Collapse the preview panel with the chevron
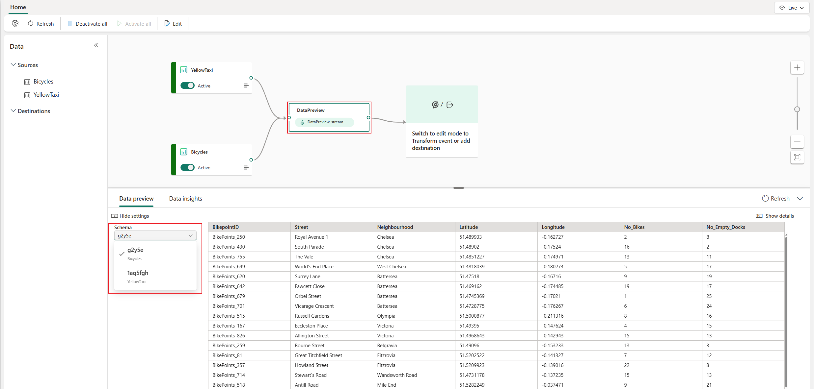The height and width of the screenshot is (389, 814). pos(800,199)
